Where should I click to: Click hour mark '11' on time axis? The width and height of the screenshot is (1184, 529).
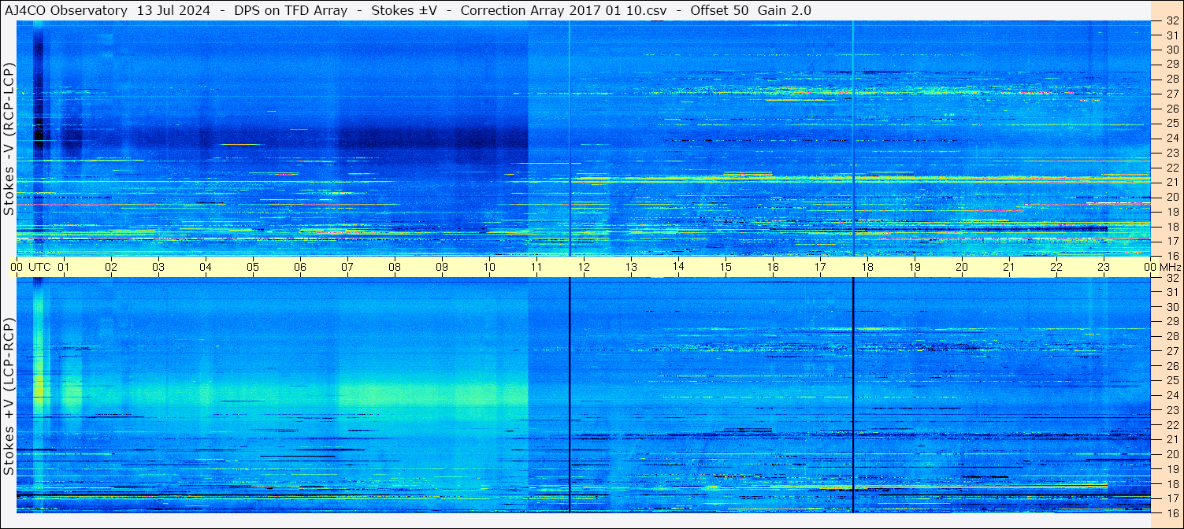point(536,267)
